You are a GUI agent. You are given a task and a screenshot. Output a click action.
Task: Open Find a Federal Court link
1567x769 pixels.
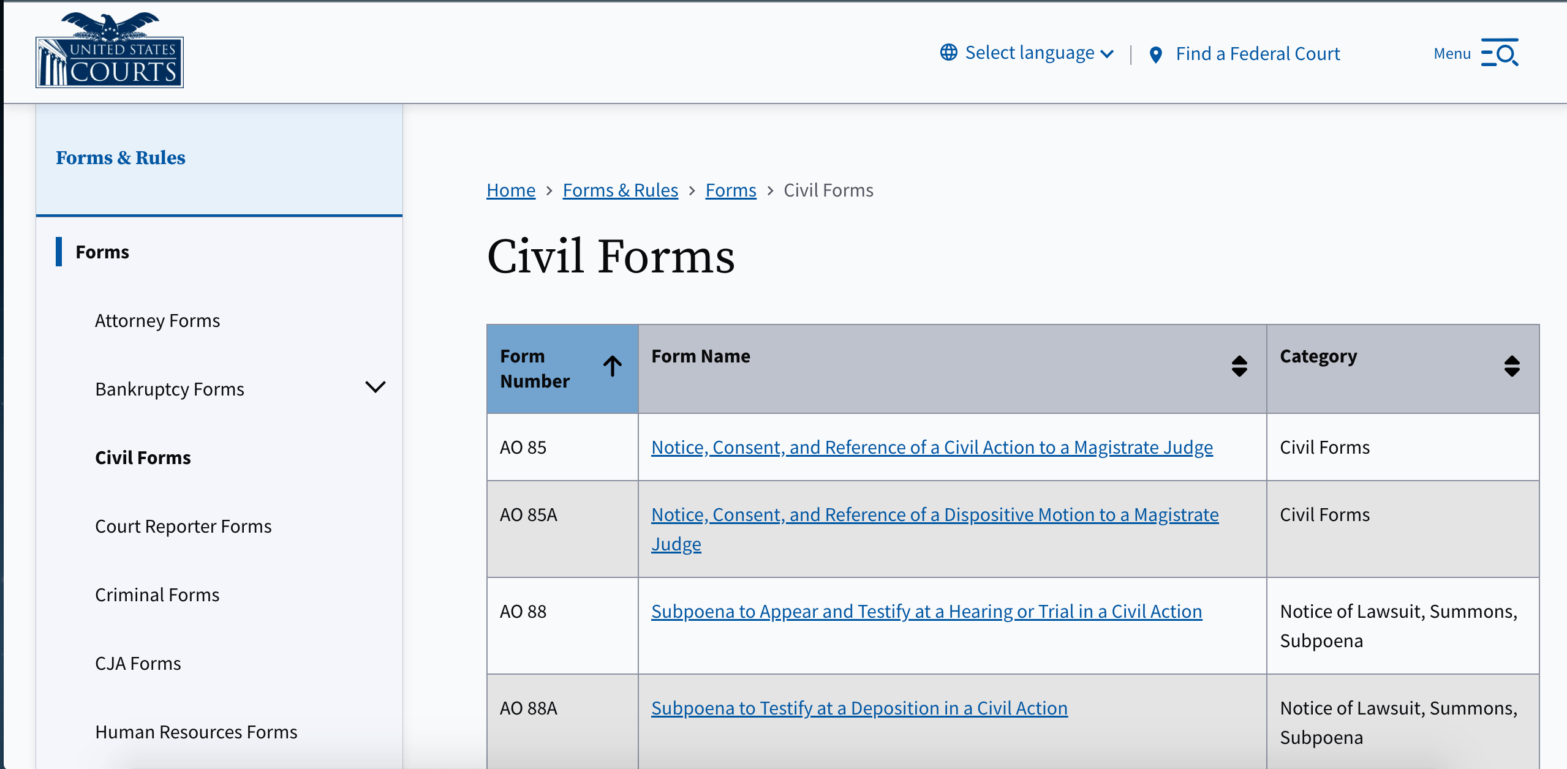click(x=1257, y=54)
